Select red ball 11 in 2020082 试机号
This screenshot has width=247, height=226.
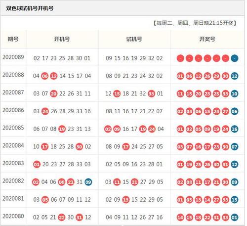tap(117, 182)
